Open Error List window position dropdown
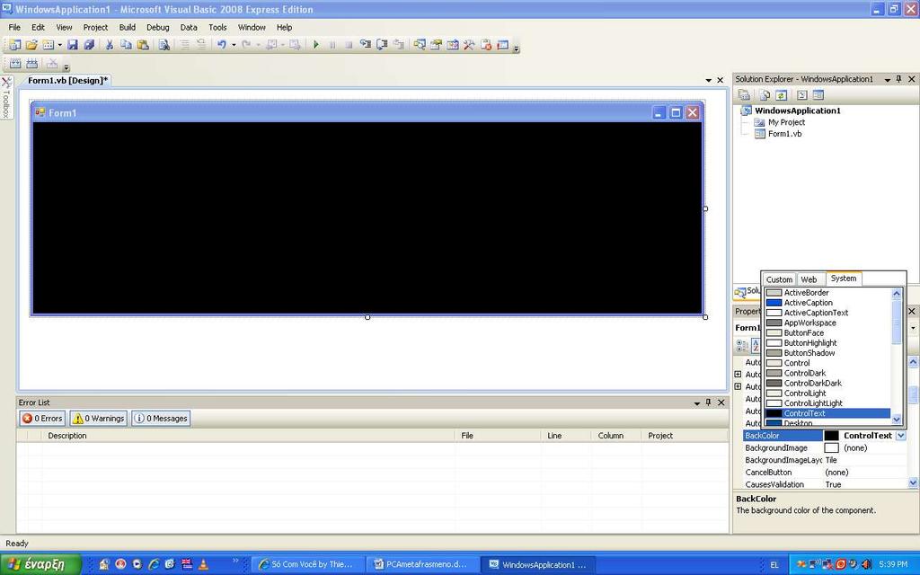This screenshot has width=920, height=575. pos(696,403)
